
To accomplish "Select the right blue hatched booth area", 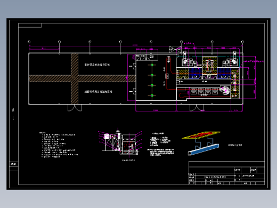I will tap(224, 73).
